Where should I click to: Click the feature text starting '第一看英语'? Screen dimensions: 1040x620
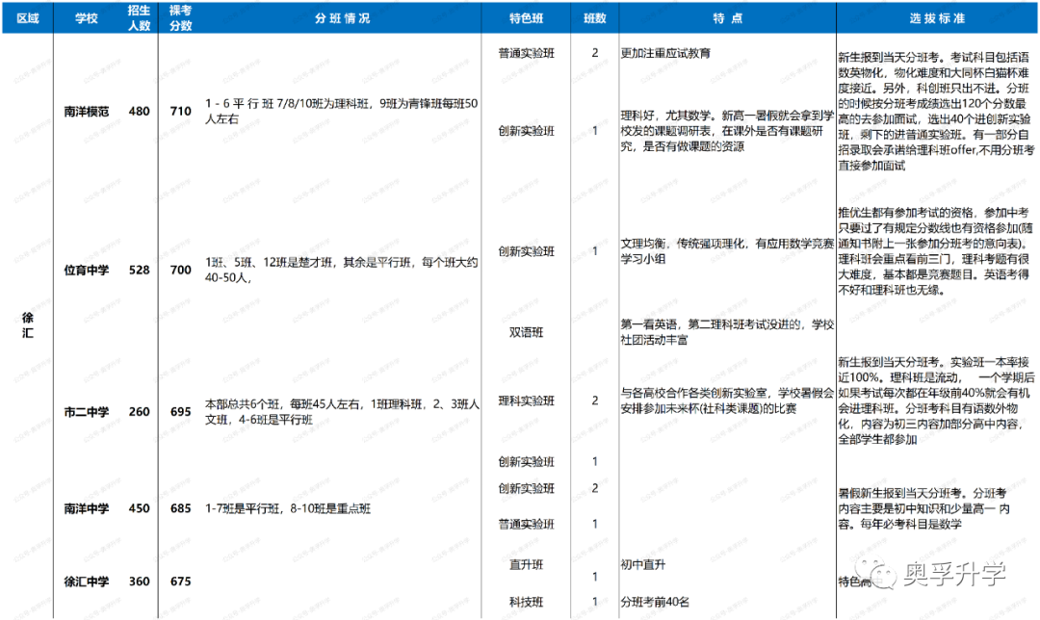click(x=727, y=332)
